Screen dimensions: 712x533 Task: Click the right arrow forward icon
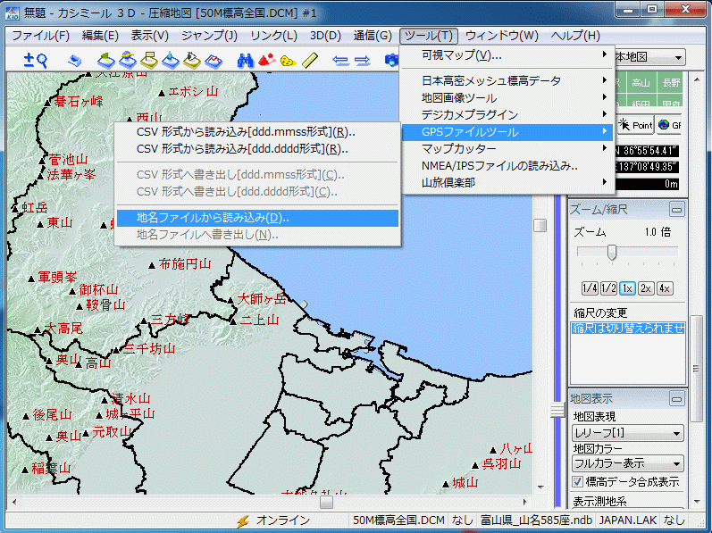click(363, 60)
